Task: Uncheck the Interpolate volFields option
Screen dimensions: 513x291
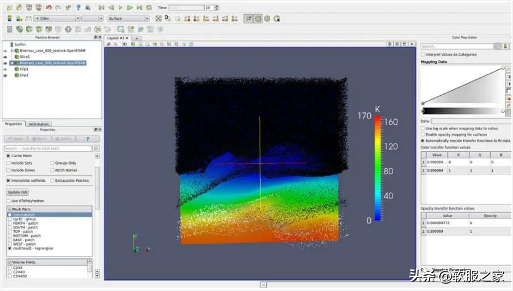Action: pos(9,180)
